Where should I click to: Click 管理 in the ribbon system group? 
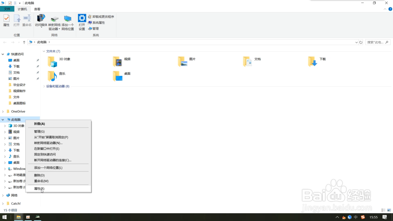click(93, 29)
